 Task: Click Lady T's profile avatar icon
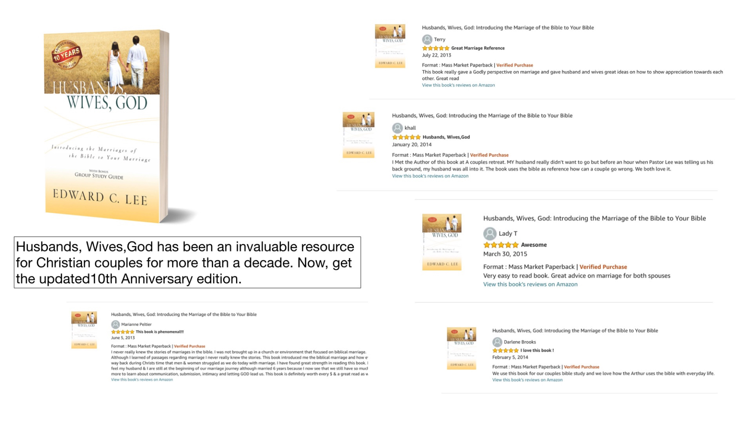(x=490, y=233)
